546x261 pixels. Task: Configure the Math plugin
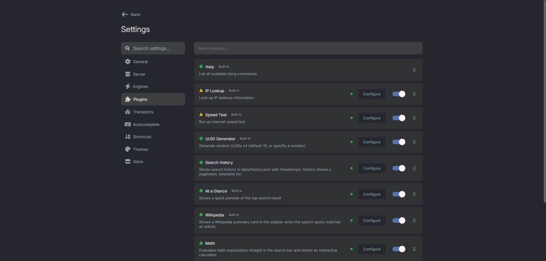pos(372,249)
